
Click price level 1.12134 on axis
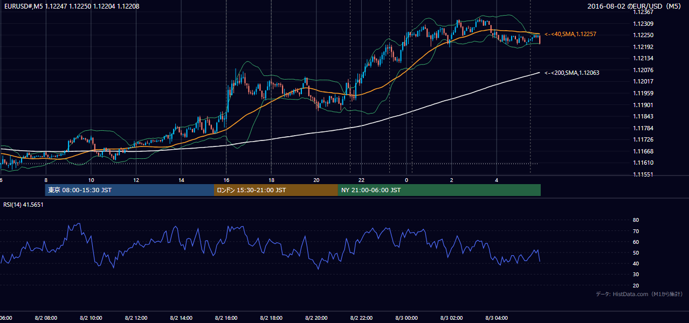pyautogui.click(x=643, y=58)
